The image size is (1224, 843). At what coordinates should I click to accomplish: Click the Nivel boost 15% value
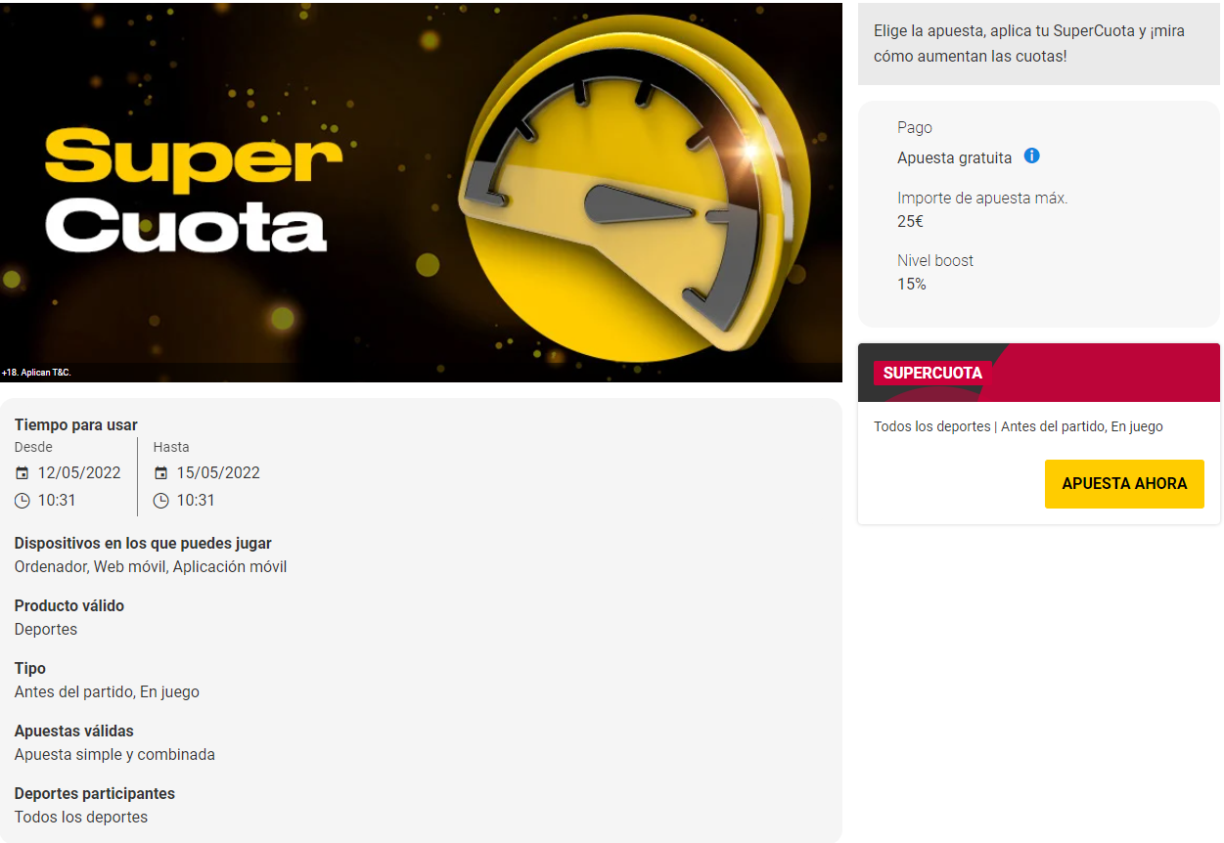tap(912, 285)
